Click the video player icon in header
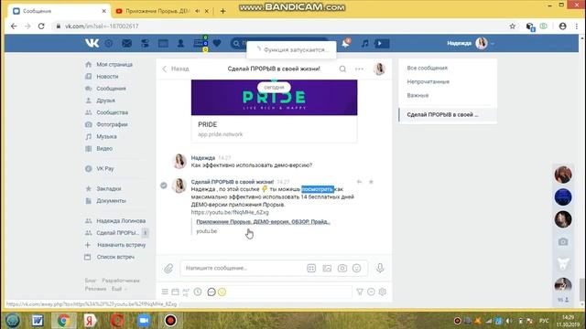Viewport: 586px width, 329px height. coord(382,44)
